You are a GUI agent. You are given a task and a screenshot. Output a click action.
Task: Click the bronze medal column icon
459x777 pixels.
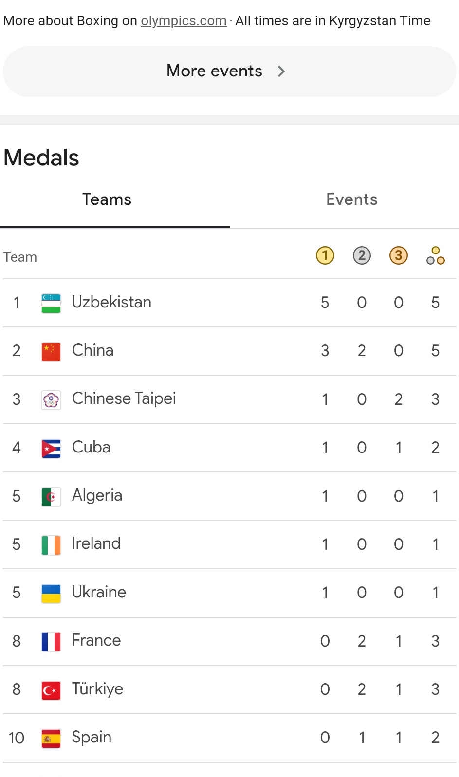click(399, 255)
